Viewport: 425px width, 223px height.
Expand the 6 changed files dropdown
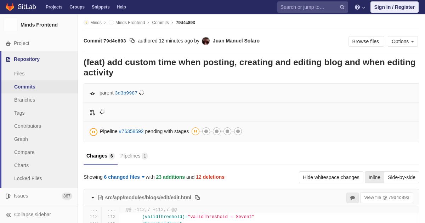point(124,177)
